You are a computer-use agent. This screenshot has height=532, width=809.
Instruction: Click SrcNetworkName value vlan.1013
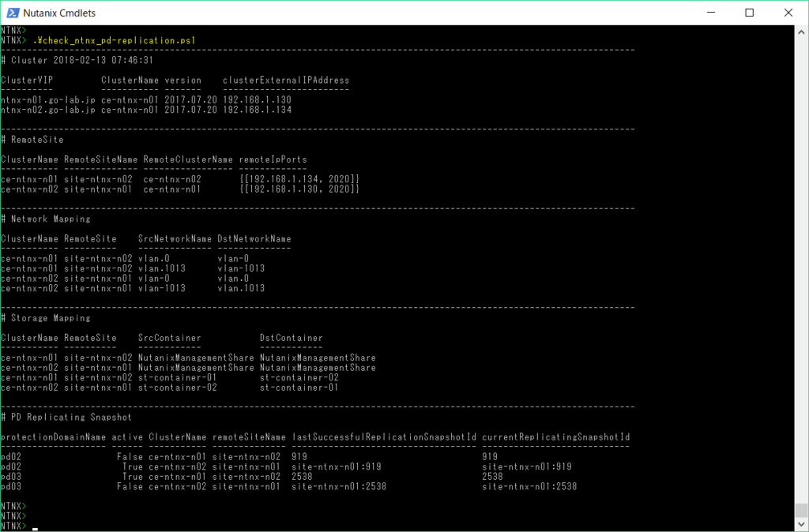point(161,268)
